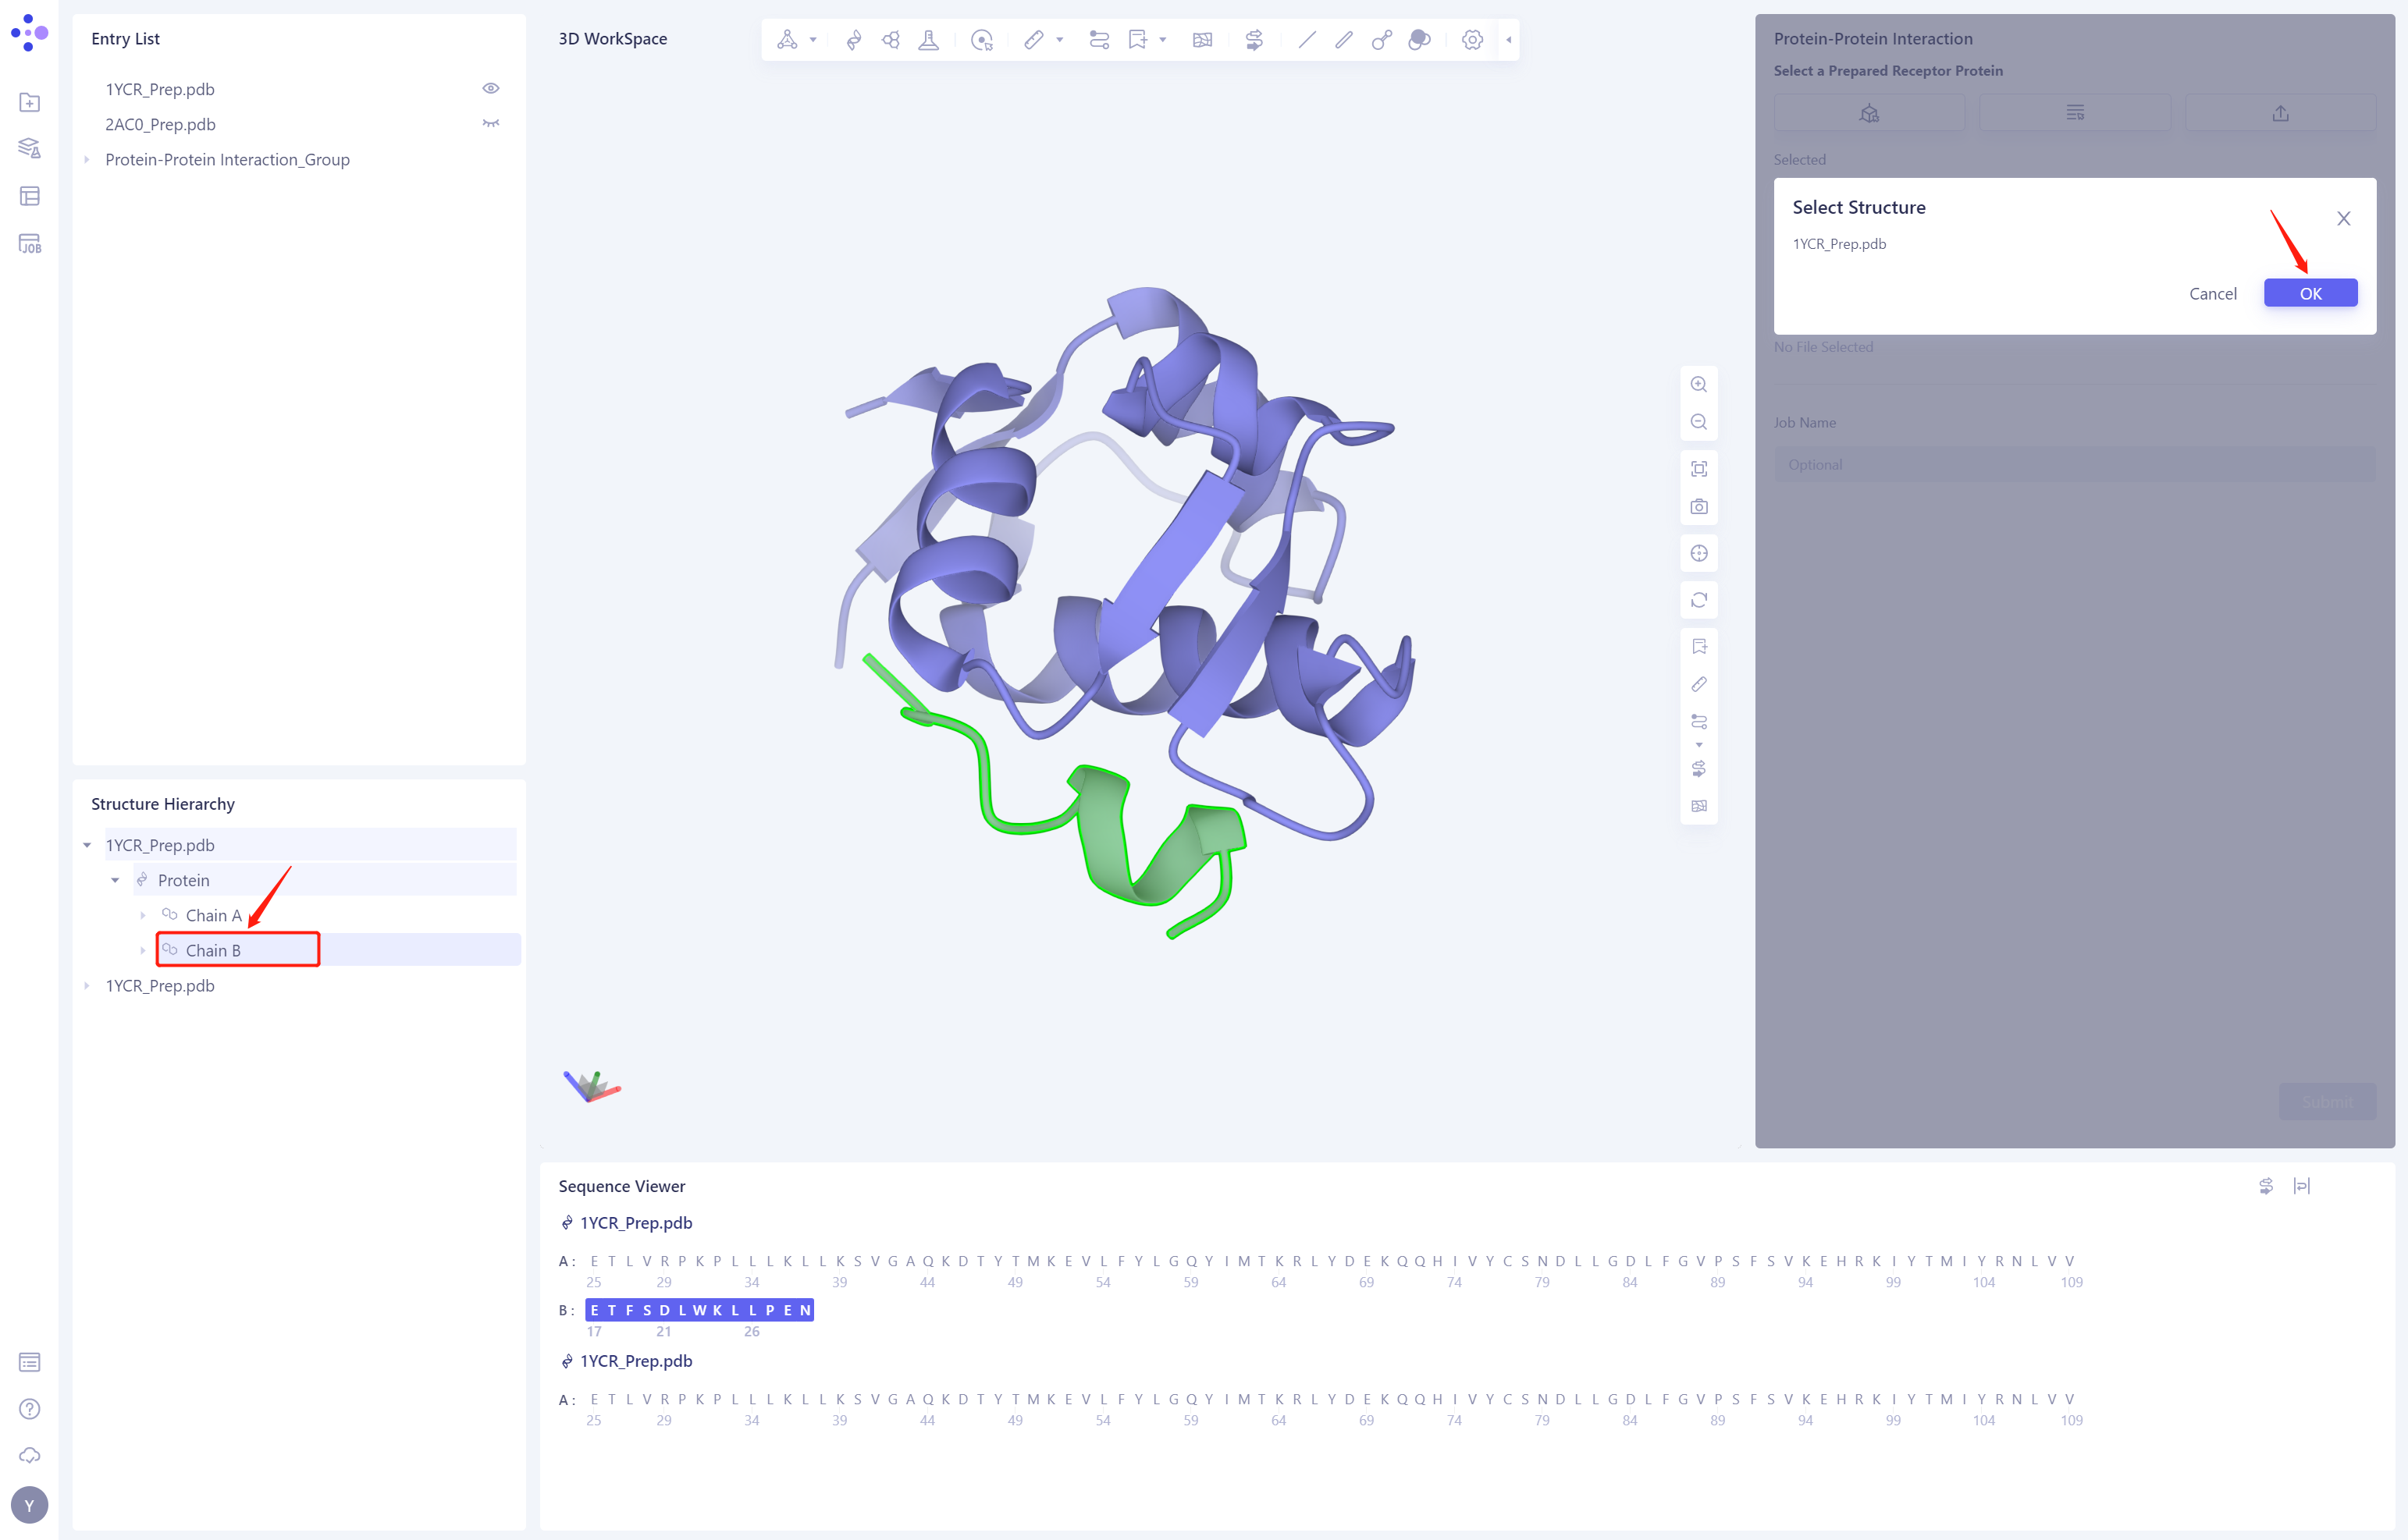Click the protein ribbon icon in toolbar
The height and width of the screenshot is (1540, 2408).
pos(853,40)
